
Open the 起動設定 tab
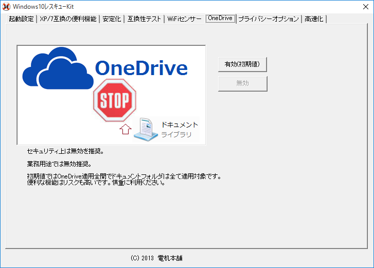tap(21, 19)
